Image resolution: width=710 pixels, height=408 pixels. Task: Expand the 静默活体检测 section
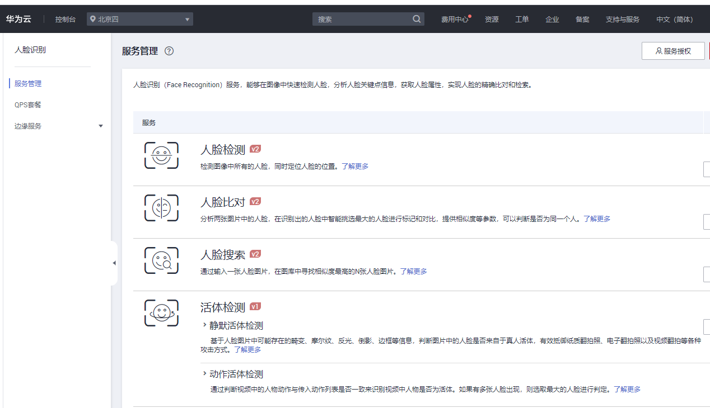205,325
